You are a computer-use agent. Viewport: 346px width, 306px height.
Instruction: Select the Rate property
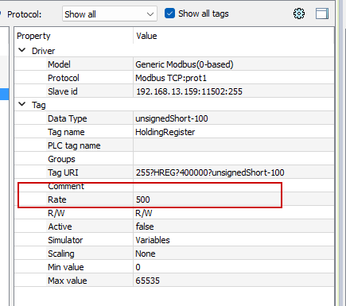pyautogui.click(x=57, y=199)
